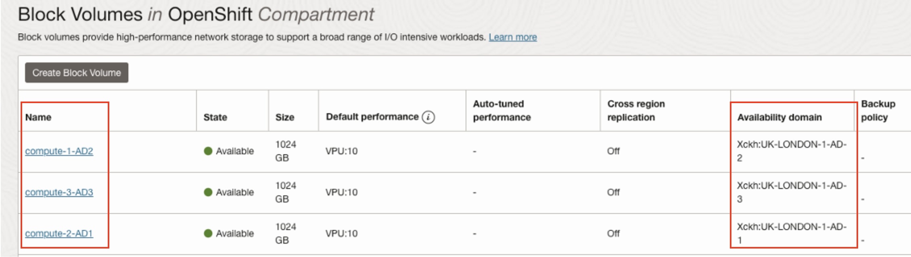The image size is (911, 257).
Task: Click the Default performance info icon
Action: pyautogui.click(x=428, y=117)
